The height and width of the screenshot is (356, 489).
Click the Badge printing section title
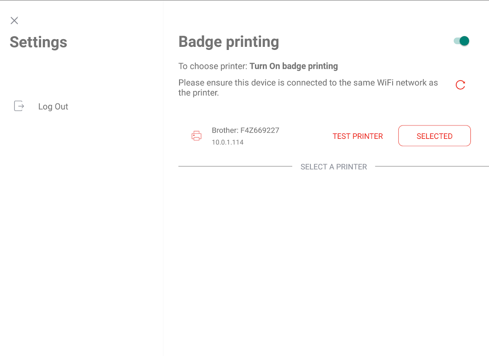point(228,41)
